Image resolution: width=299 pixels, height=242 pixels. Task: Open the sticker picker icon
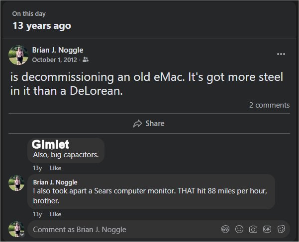281,229
